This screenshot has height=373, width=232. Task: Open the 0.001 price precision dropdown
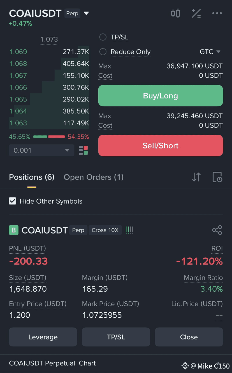41,150
